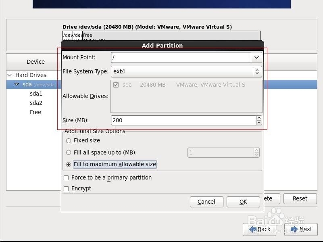Select the Free space entry under sda

pyautogui.click(x=35, y=112)
